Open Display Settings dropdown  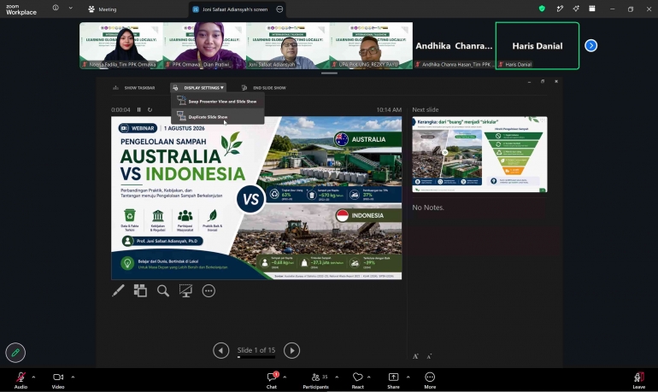coord(198,88)
